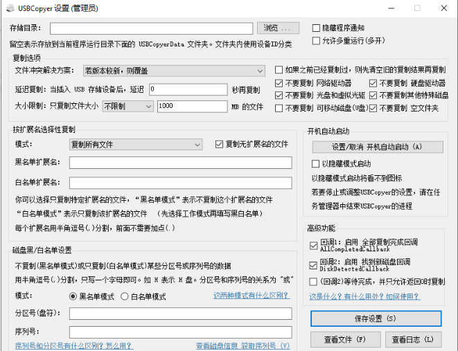
Task: Expand the 大小限制 不限制 dropdown
Action: 127,107
